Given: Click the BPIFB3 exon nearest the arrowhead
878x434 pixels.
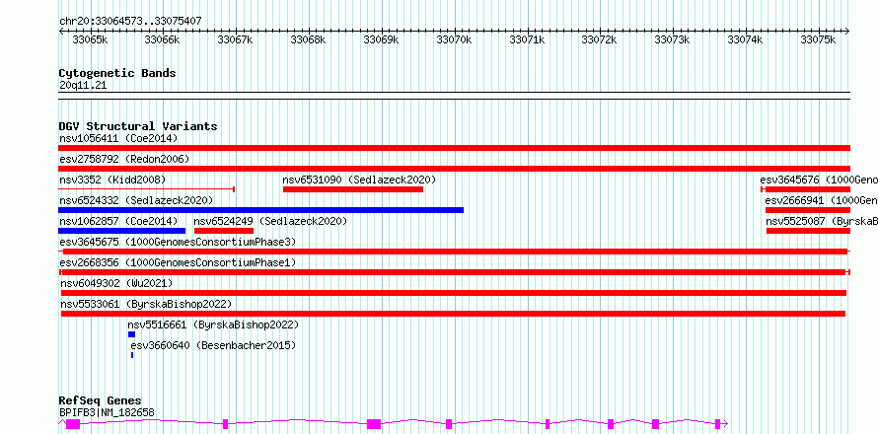Looking at the screenshot, I should click(717, 424).
